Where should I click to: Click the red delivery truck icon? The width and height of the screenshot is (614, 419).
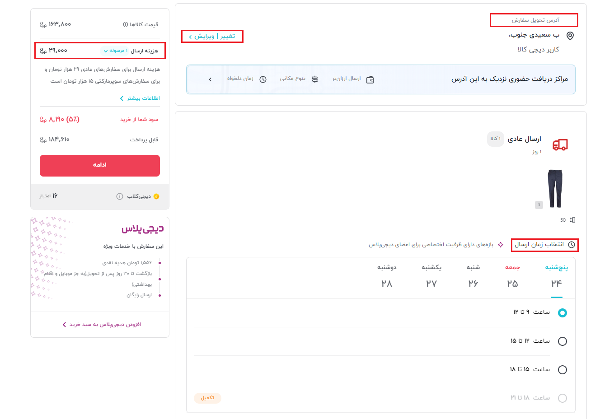560,144
